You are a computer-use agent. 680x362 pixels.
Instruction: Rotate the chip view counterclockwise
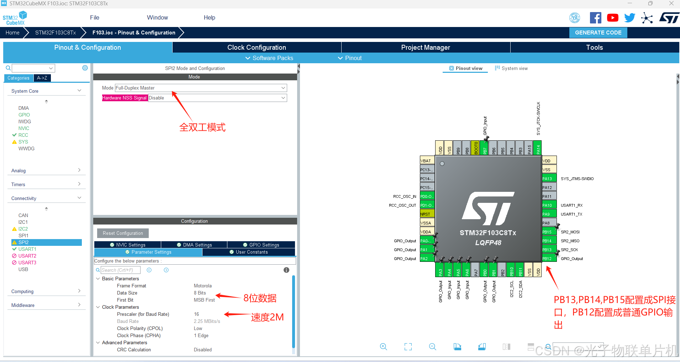pos(482,347)
